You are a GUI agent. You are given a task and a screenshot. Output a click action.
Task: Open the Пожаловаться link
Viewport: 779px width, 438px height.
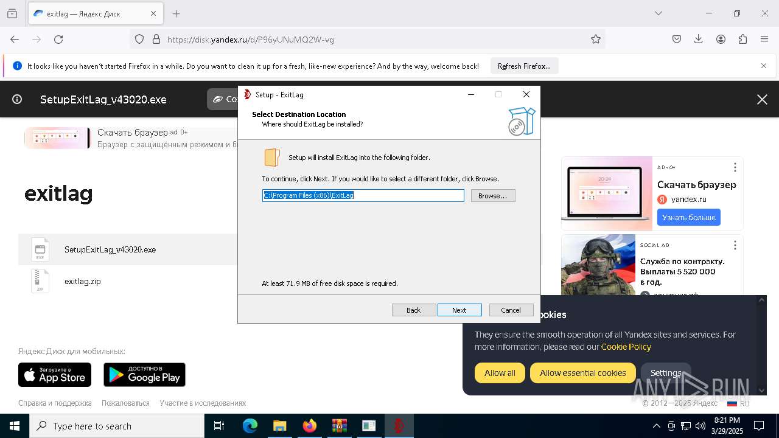[x=125, y=403]
